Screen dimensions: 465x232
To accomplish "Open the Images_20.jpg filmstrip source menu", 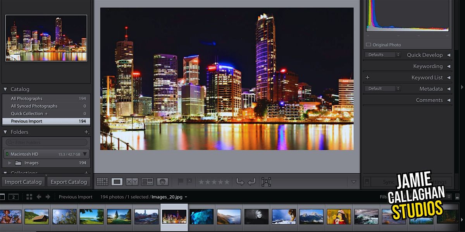I will [168, 197].
